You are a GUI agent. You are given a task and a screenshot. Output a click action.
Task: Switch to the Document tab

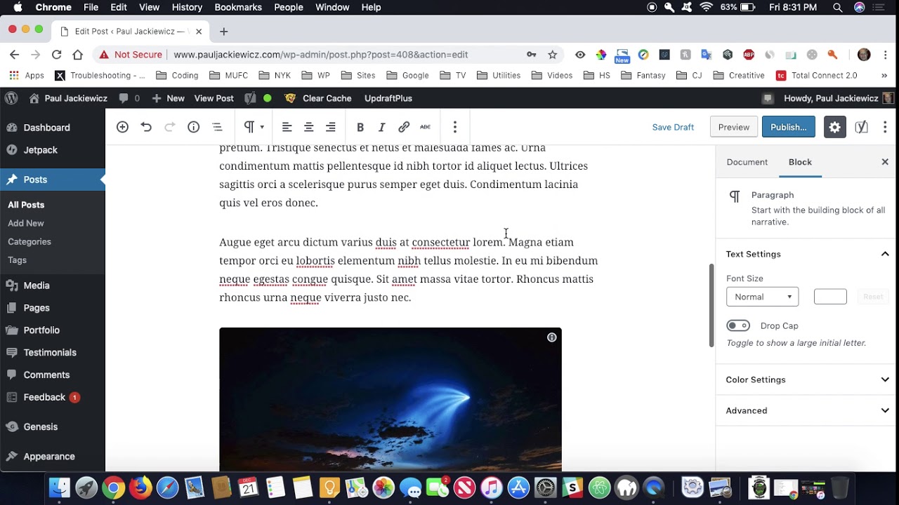747,162
